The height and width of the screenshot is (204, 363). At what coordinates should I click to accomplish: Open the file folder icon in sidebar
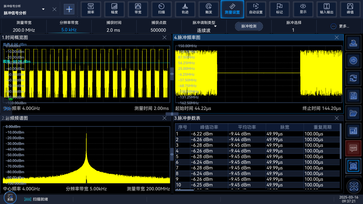(x=353, y=113)
